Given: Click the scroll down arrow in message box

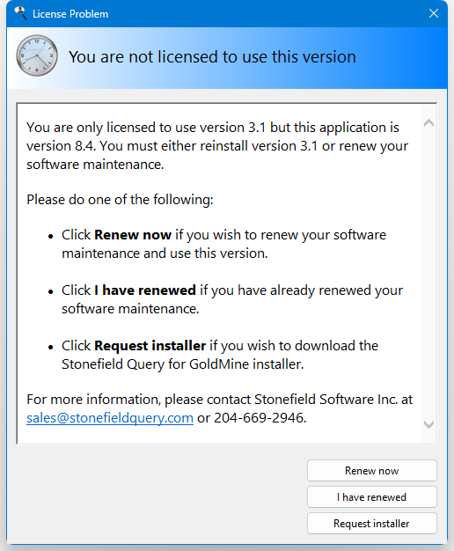Looking at the screenshot, I should pyautogui.click(x=428, y=424).
